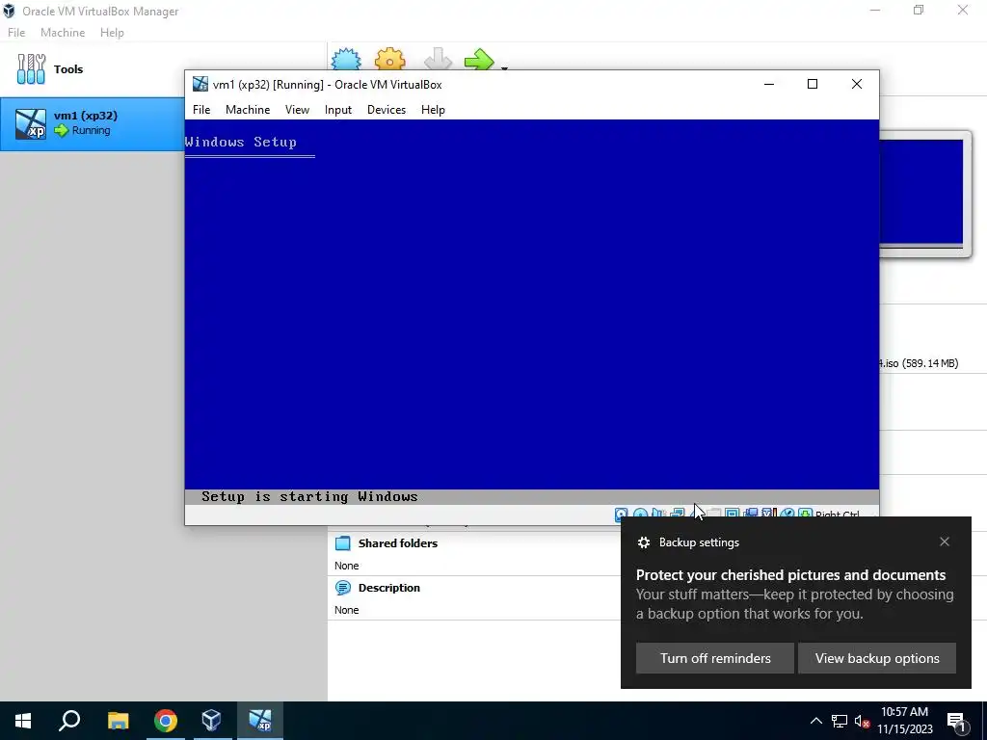Open the Windows Start menu
This screenshot has width=987, height=740.
click(23, 721)
